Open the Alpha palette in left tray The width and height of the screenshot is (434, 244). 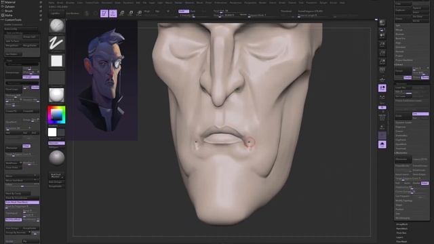click(x=9, y=16)
